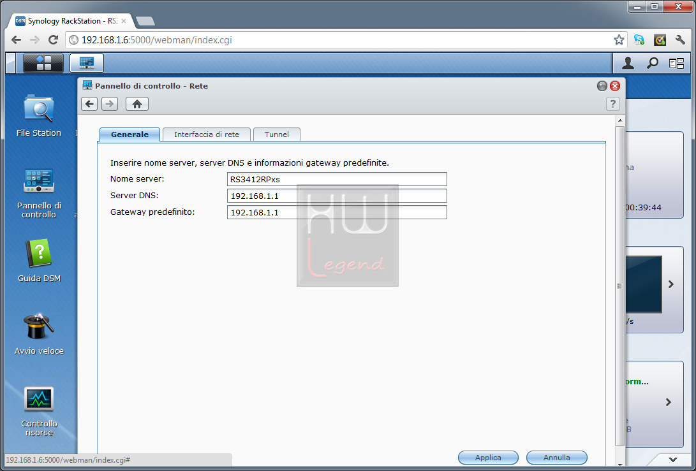The height and width of the screenshot is (471, 696).
Task: Launch Avvio veloce wizard icon
Action: pyautogui.click(x=39, y=334)
